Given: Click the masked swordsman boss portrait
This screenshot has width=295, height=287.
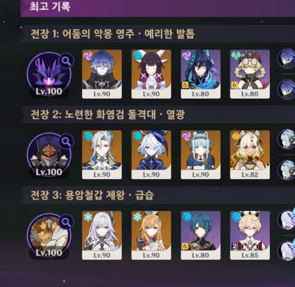Looking at the screenshot, I should pos(49,155).
